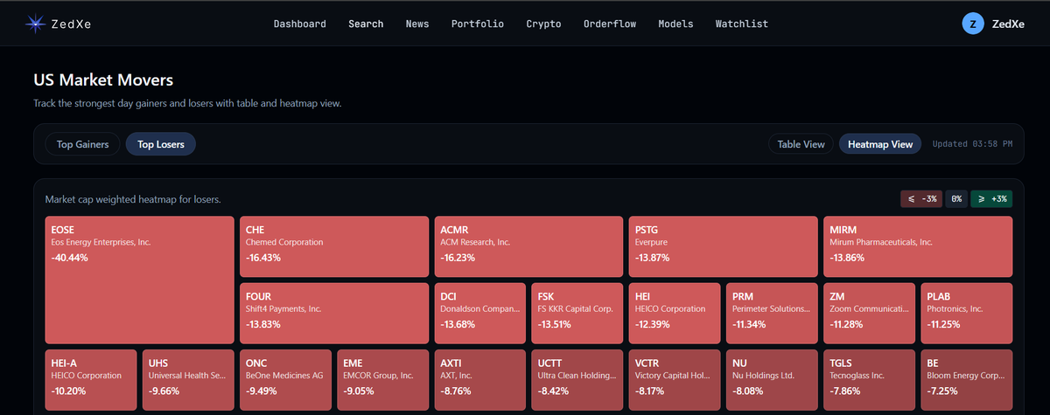Go to the Search page
Viewport: 1050px width, 415px height.
click(x=366, y=24)
